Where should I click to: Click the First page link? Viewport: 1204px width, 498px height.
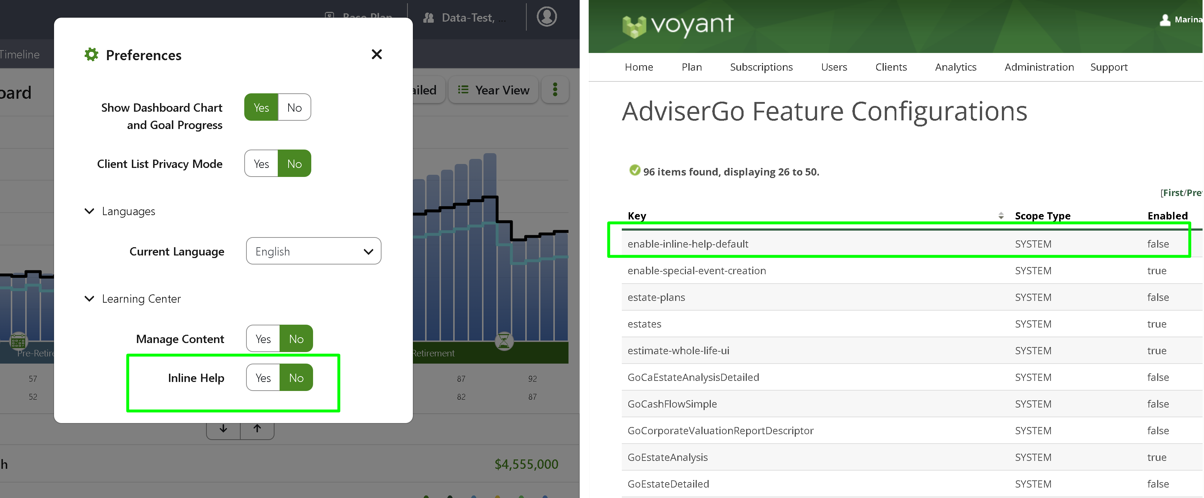(1172, 193)
